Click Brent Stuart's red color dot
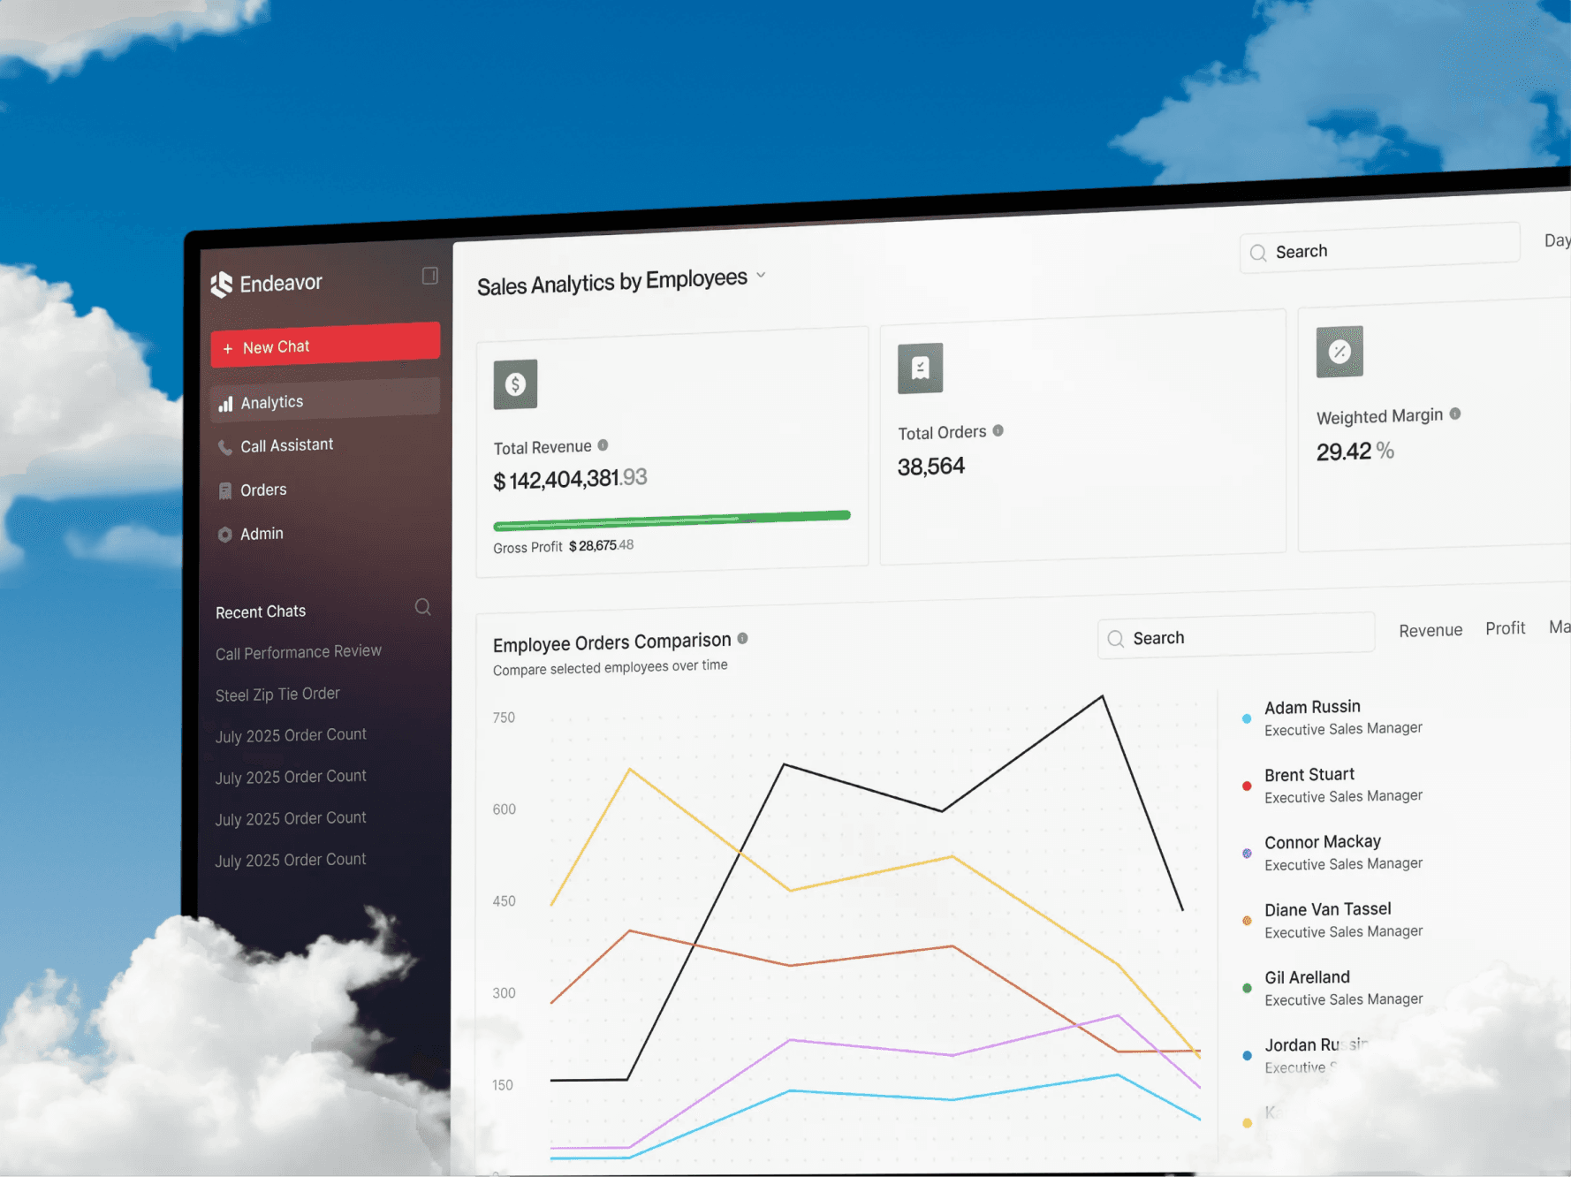The height and width of the screenshot is (1177, 1571). (x=1247, y=786)
